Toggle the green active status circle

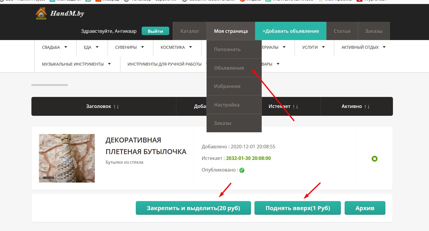click(x=374, y=159)
